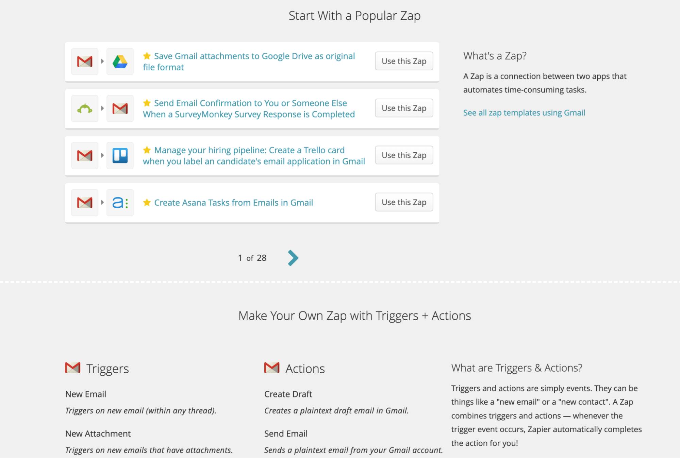Click the Gmail icon in the first zap card
Viewport: 680px width, 458px height.
tap(84, 62)
